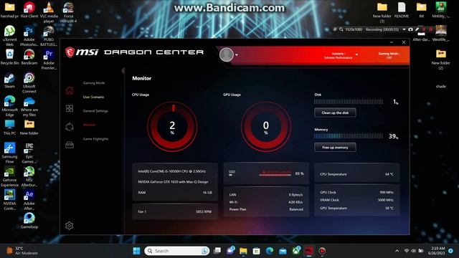
Task: Expand the profile avatar dropdown arrow
Action: click(237, 55)
